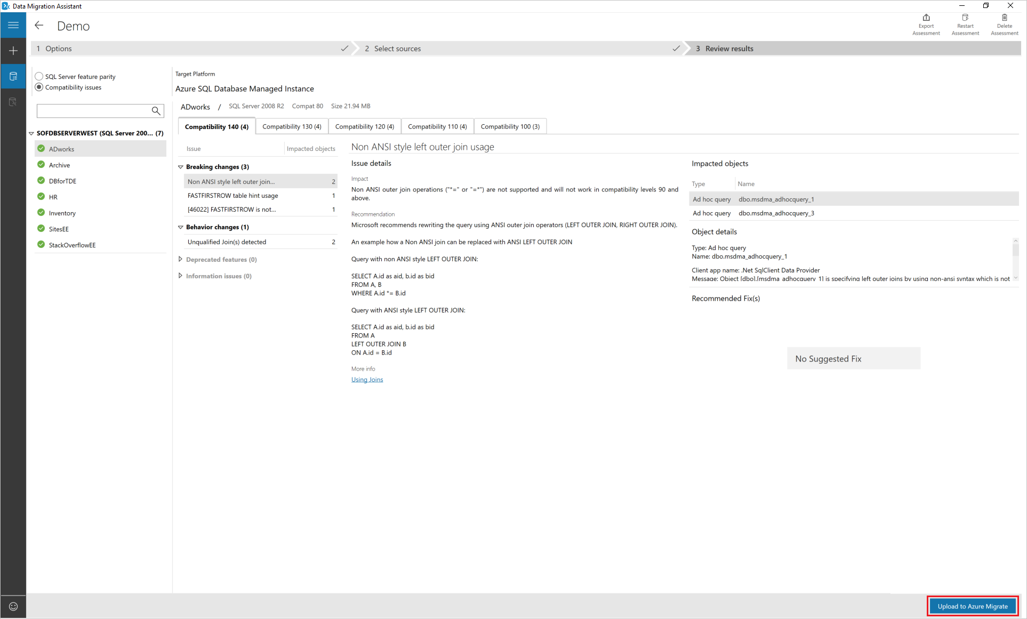Collapse the SOFDBSERVERWEST server tree node
This screenshot has height=619, width=1027.
[x=31, y=133]
